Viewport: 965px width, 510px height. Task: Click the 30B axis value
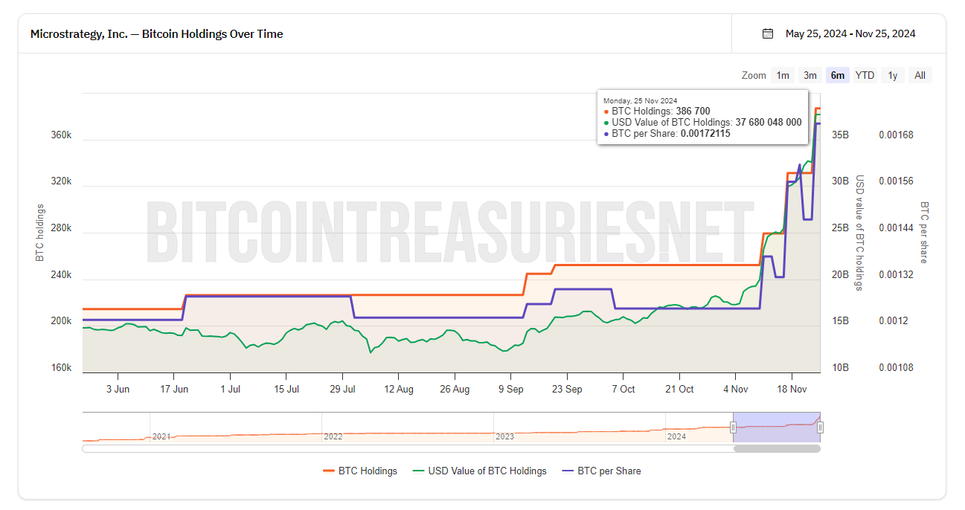pos(840,181)
